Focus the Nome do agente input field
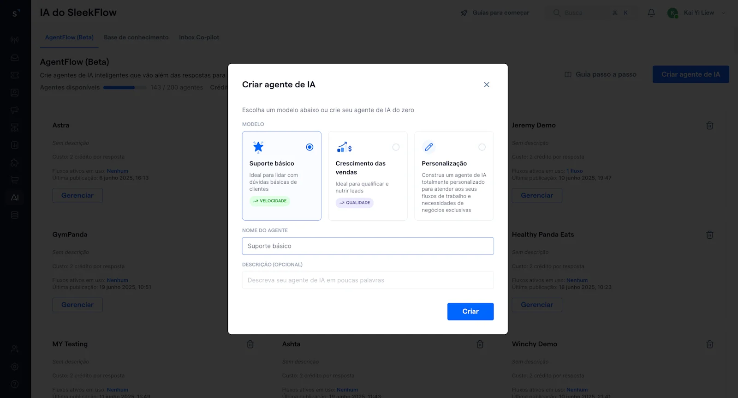This screenshot has height=398, width=738. point(368,246)
